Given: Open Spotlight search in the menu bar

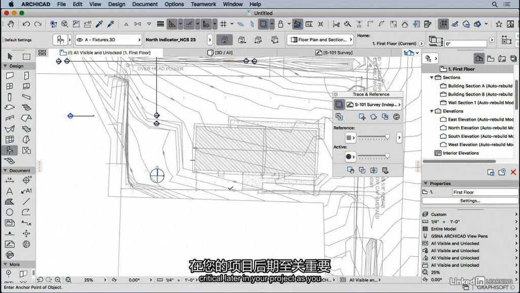Looking at the screenshot, I should point(495,4).
